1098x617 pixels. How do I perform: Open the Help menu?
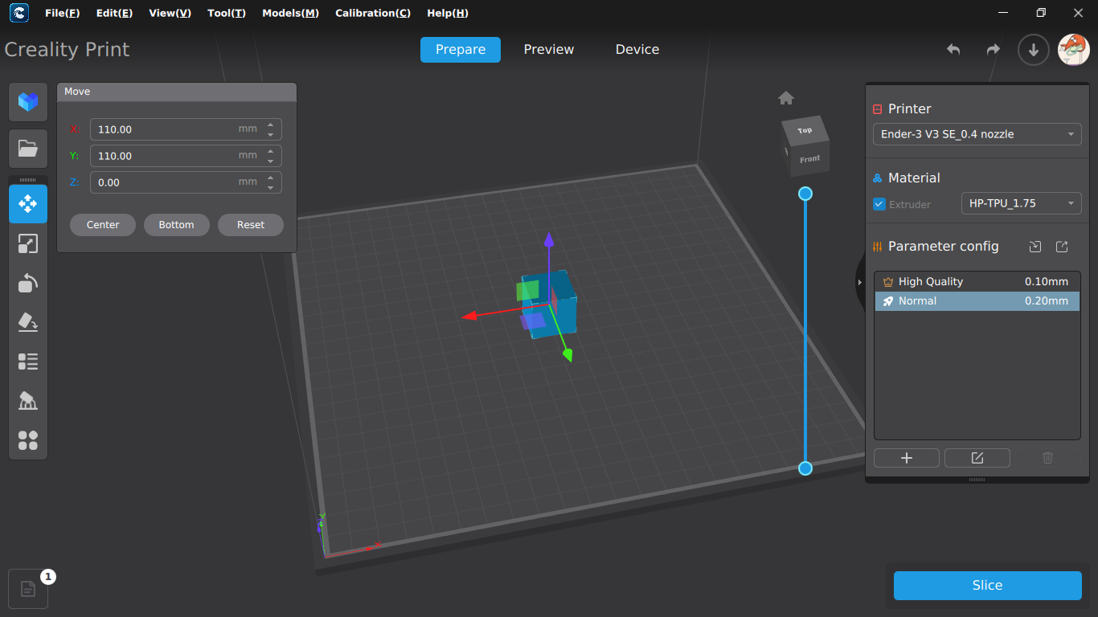(x=448, y=13)
